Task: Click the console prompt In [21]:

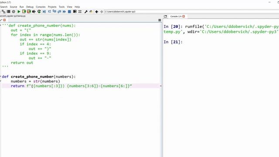Action: point(173,42)
